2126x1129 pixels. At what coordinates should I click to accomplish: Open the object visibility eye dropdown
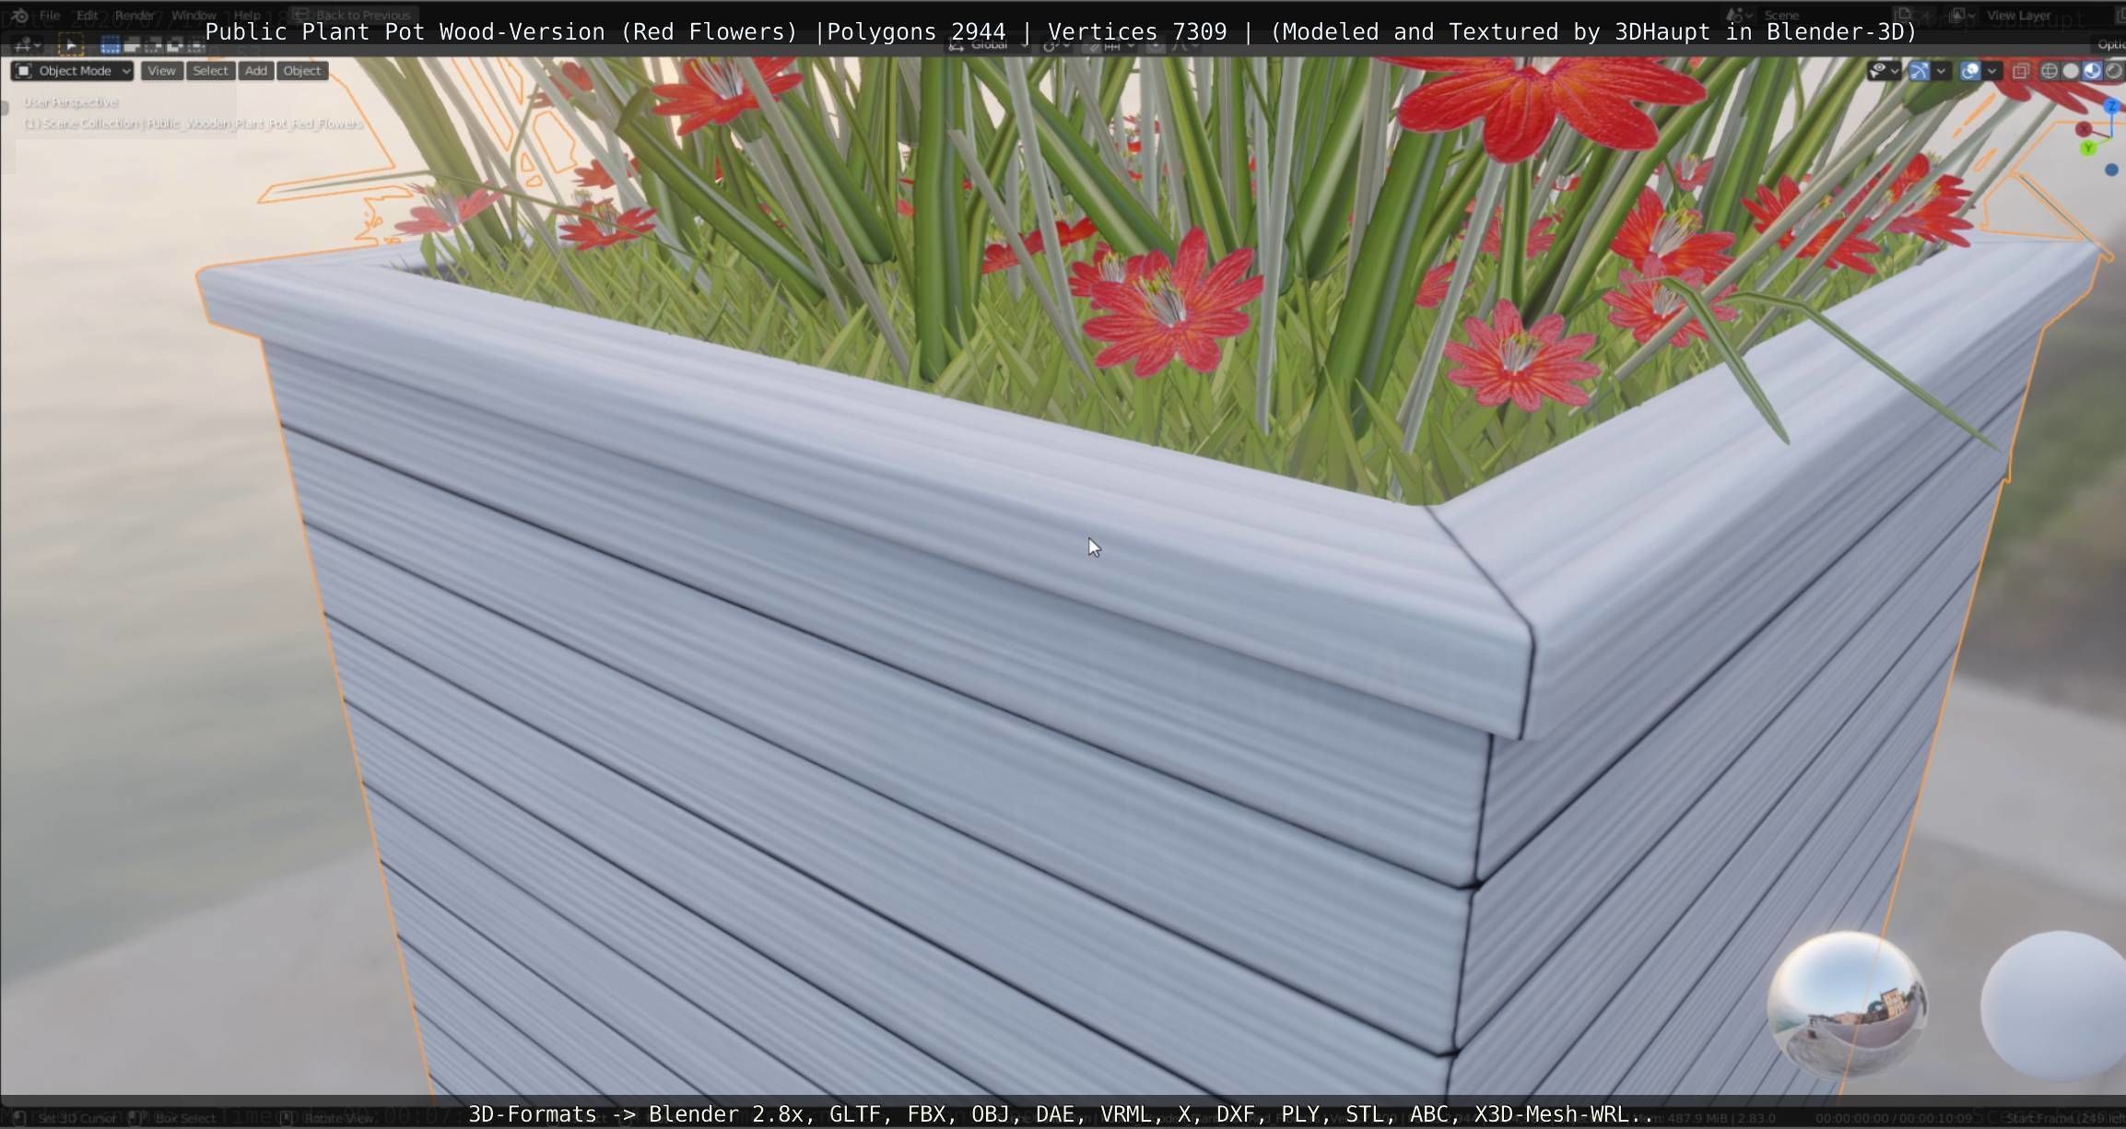pos(1884,71)
